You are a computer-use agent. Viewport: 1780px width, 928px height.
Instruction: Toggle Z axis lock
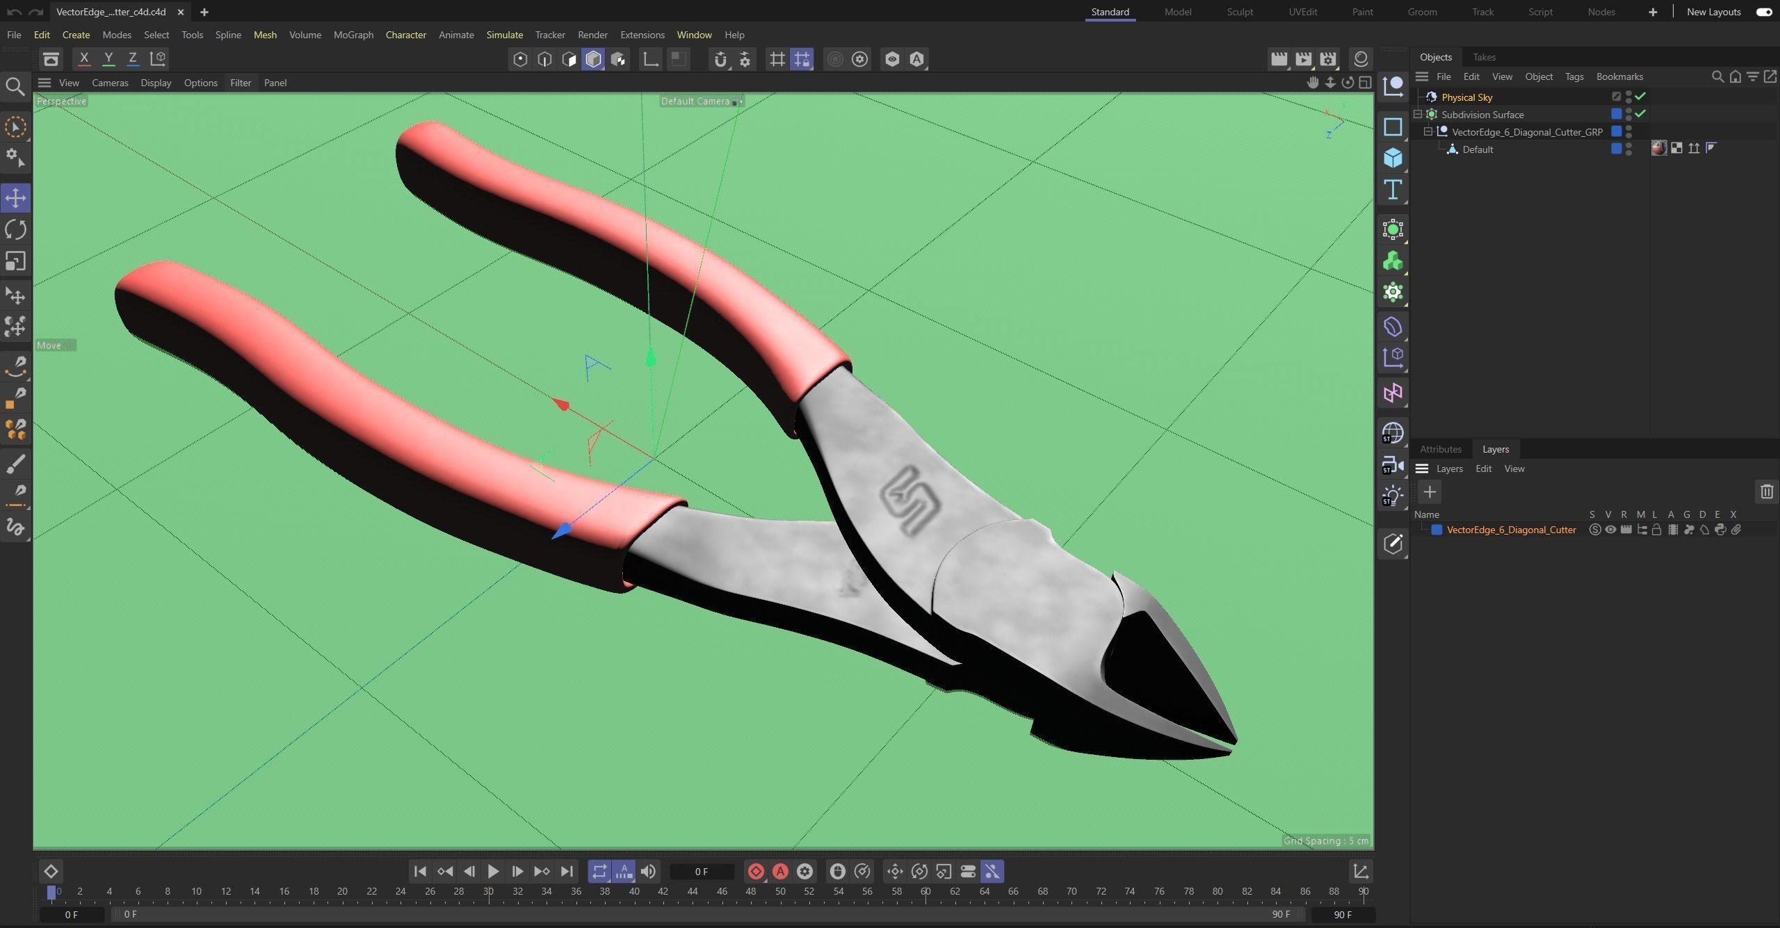tap(133, 59)
